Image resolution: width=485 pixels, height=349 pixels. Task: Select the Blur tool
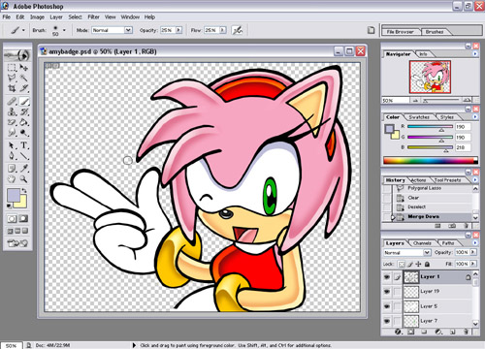[12, 133]
